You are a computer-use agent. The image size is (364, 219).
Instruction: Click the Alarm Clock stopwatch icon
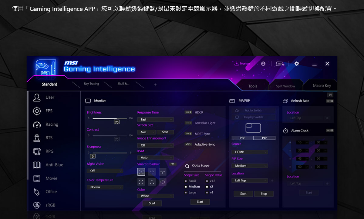(285, 131)
